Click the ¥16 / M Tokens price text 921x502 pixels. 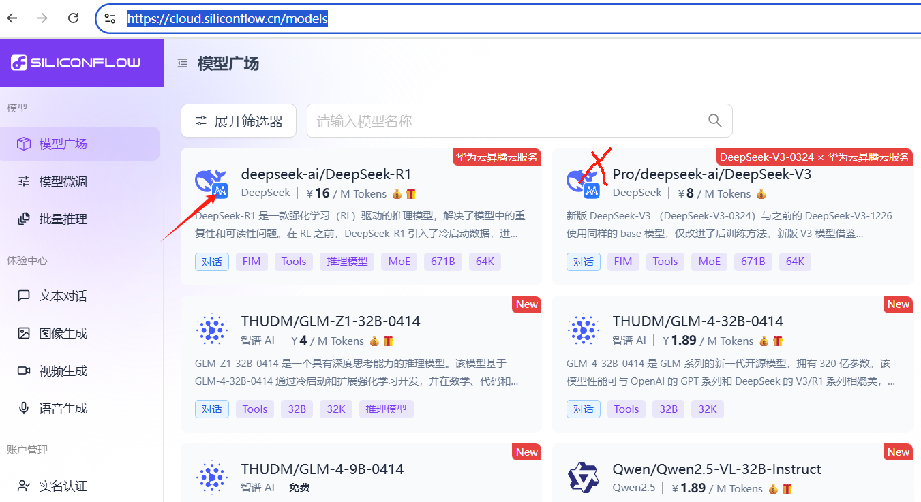pos(346,193)
